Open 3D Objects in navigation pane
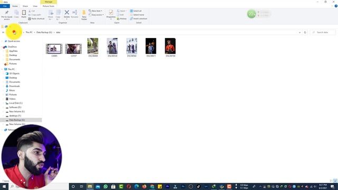Viewport: 338px width, 190px height. point(14,73)
